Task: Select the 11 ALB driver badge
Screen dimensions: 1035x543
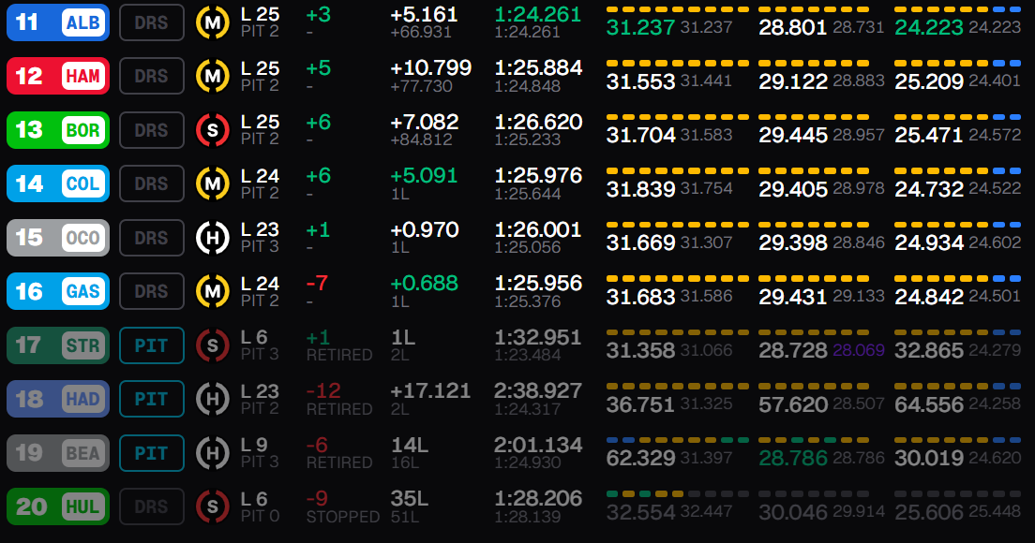Action: (58, 22)
